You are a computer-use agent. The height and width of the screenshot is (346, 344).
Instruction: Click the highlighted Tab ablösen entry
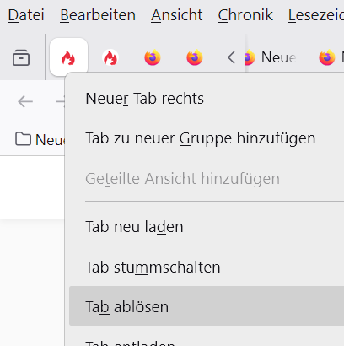pyautogui.click(x=207, y=306)
